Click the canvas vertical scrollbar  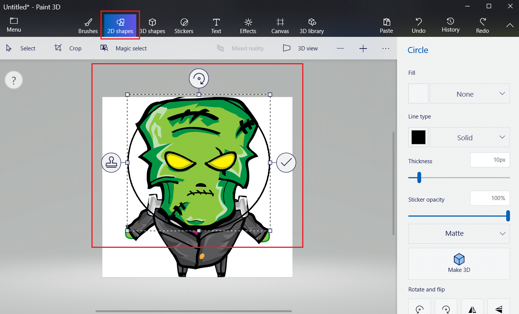click(393, 184)
